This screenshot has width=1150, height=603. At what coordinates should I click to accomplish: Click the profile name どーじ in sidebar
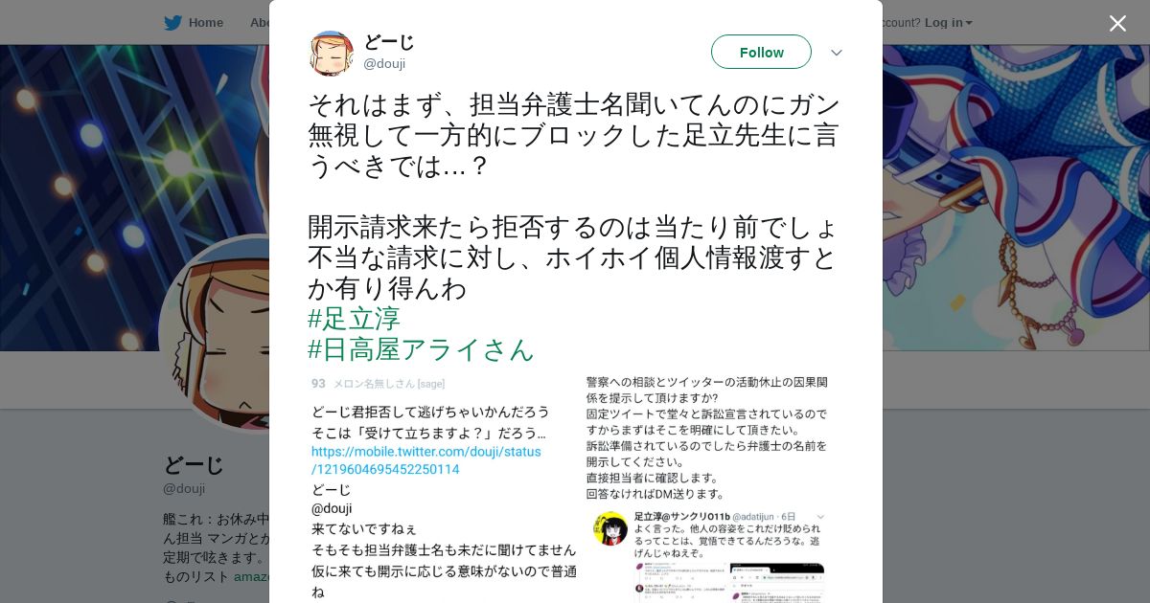pyautogui.click(x=194, y=465)
